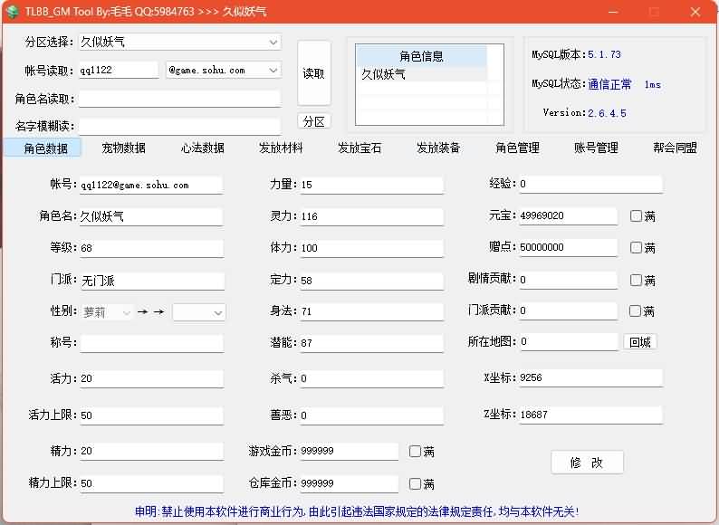Click the 称号 input field
This screenshot has height=525, width=719.
(151, 343)
